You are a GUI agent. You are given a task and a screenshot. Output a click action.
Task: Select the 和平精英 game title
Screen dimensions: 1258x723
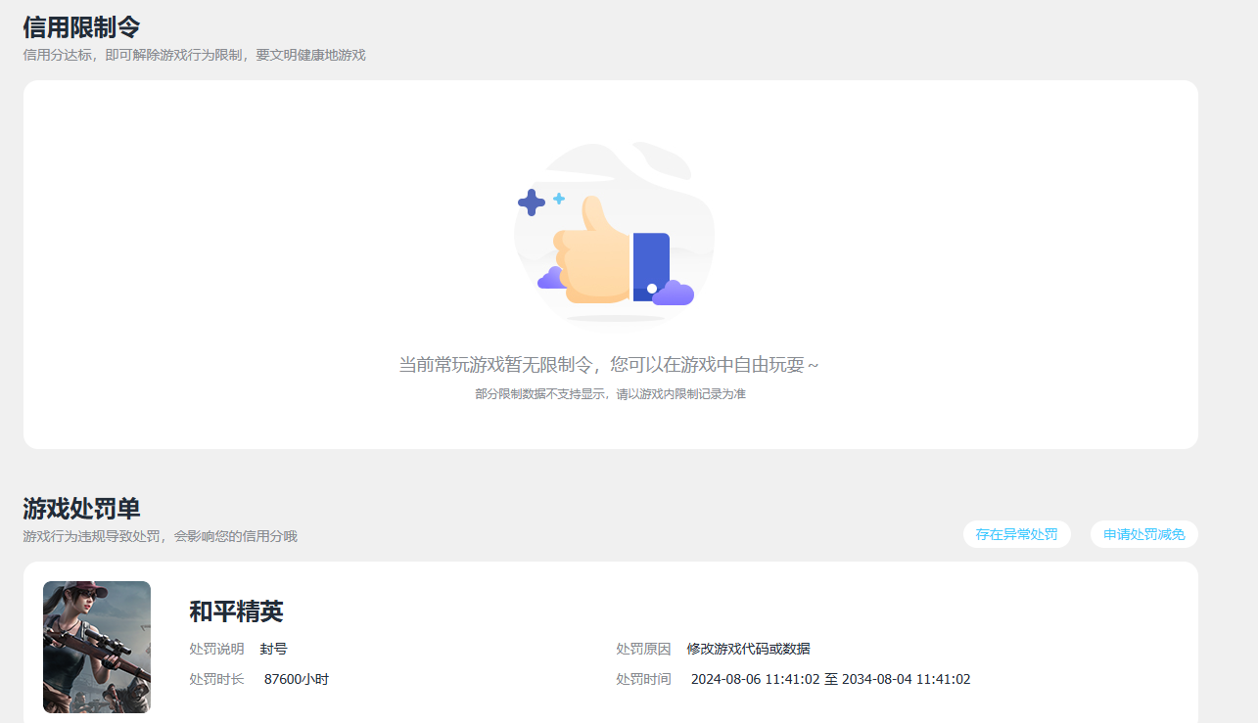point(236,611)
